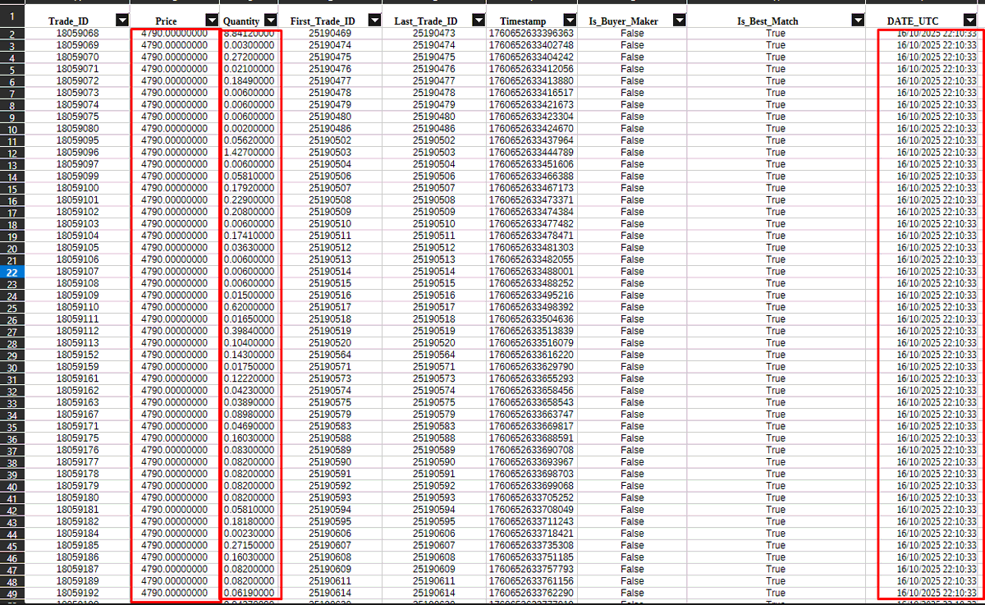Open the Timestamp column filter dropdown
The image size is (985, 605).
tap(570, 21)
